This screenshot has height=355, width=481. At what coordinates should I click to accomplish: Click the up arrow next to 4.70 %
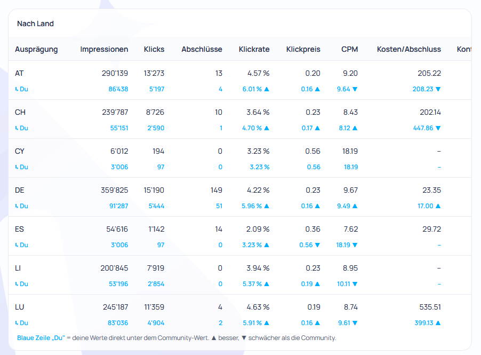click(267, 128)
